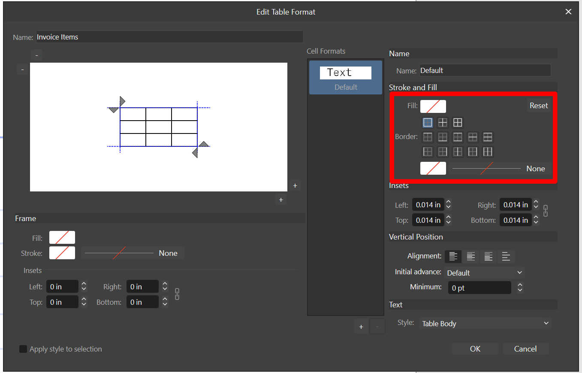Set vertical alignment to center
The width and height of the screenshot is (582, 373).
coord(470,256)
